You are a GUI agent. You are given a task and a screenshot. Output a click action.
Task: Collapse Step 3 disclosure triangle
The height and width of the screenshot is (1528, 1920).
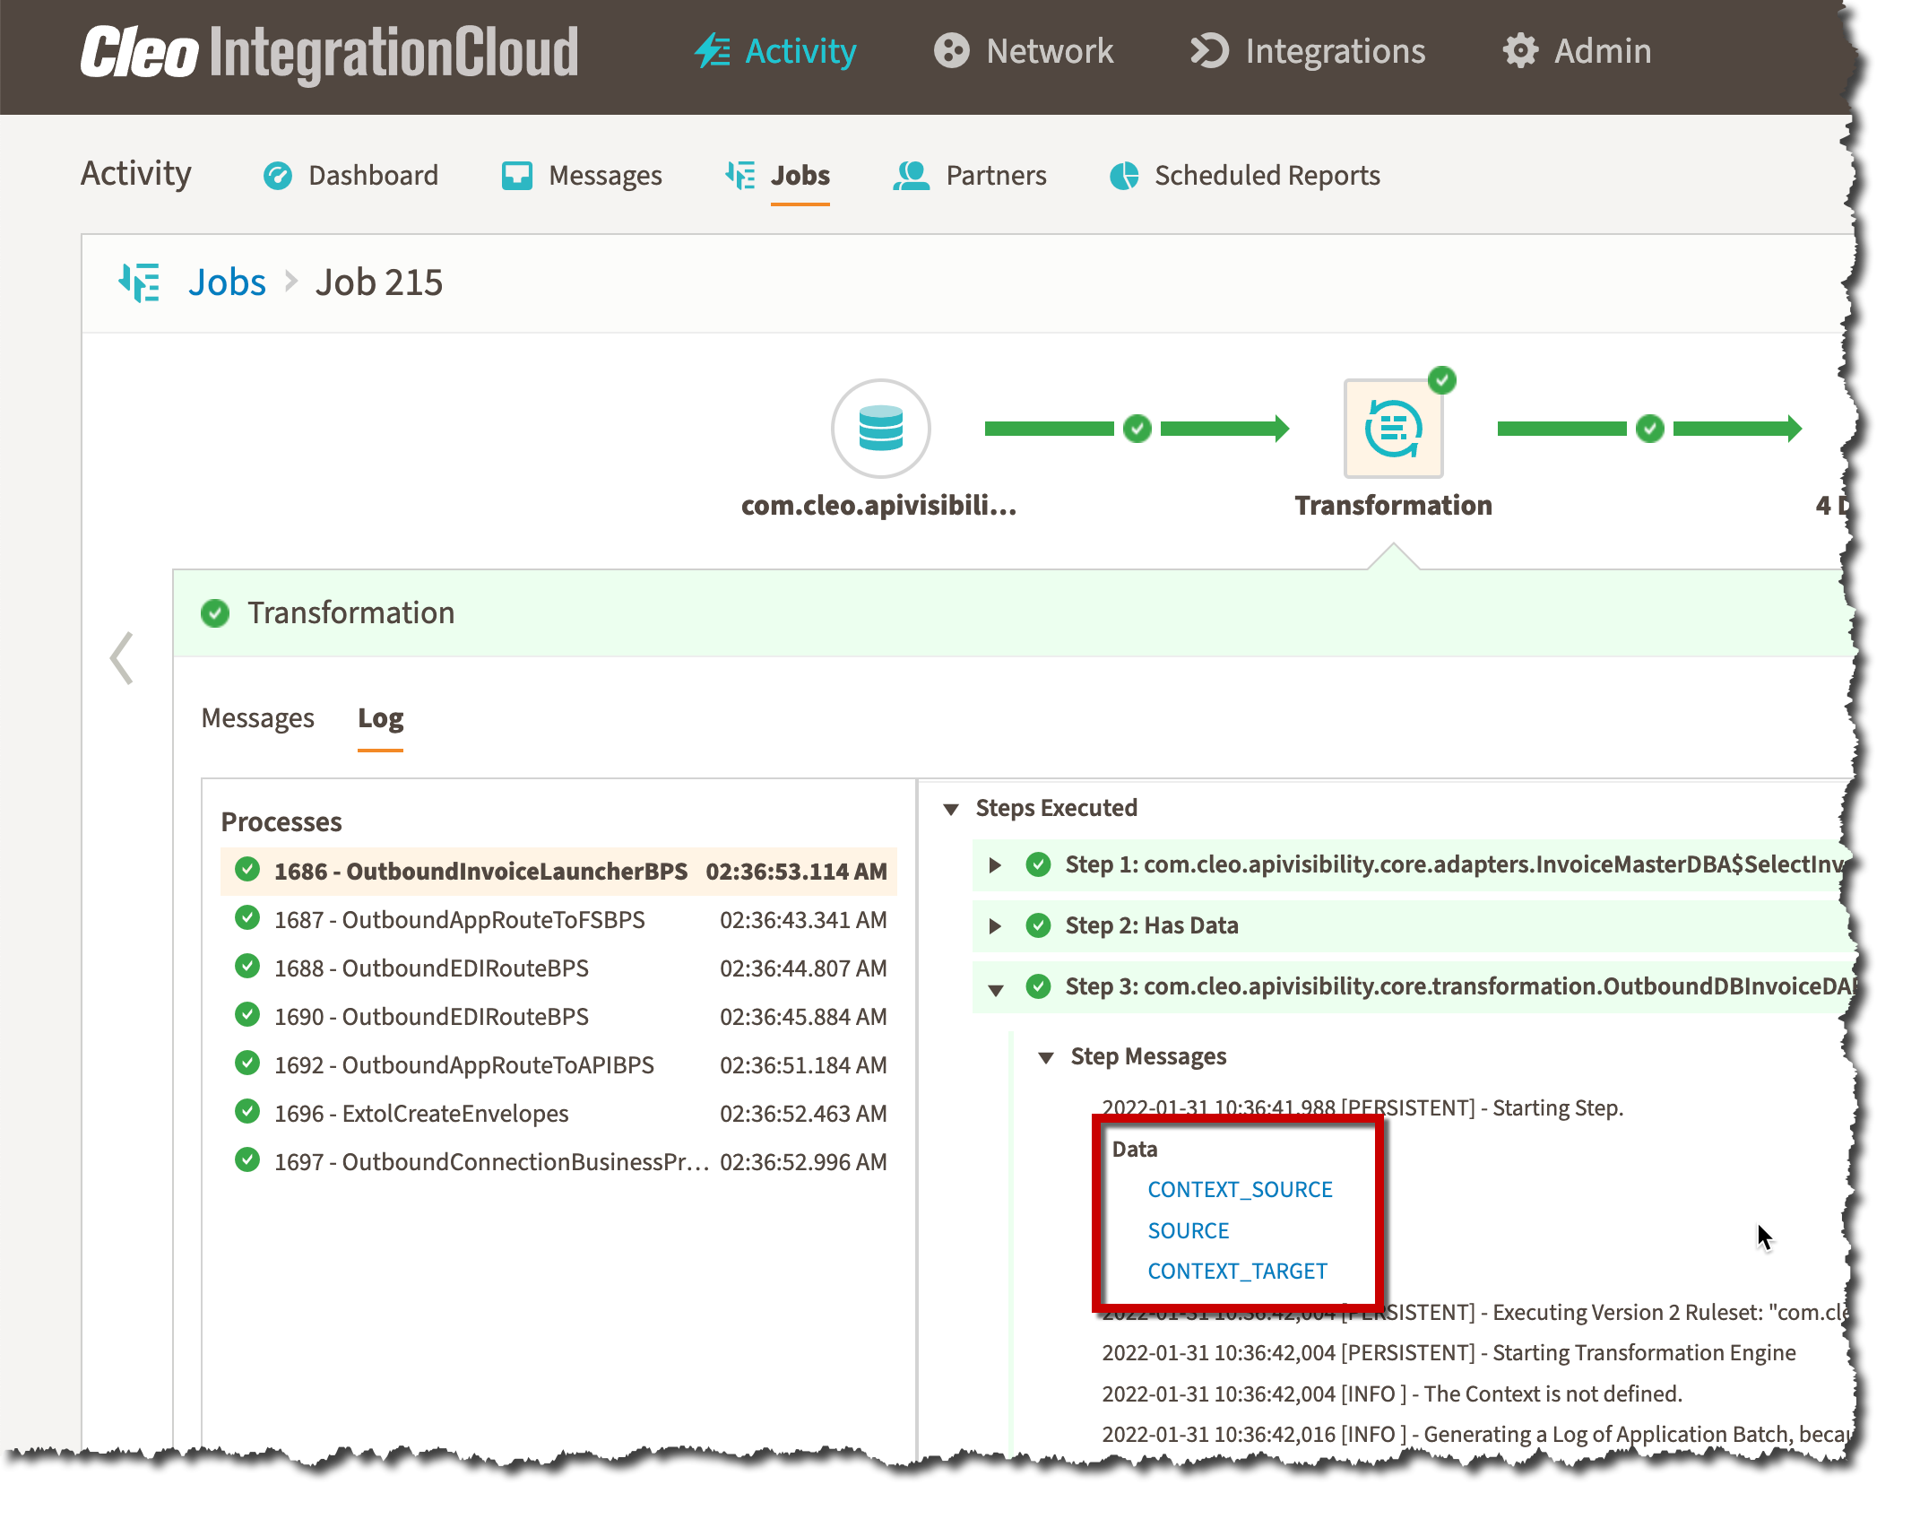pos(995,990)
